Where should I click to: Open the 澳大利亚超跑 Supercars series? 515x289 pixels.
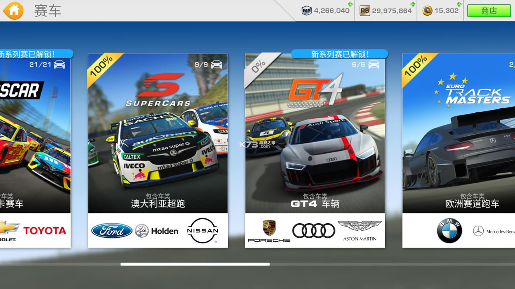pos(157,148)
